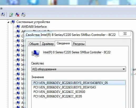The width and height of the screenshot is (136, 108).
Task: Switch to the Драйвер tab
Action: coord(48,44)
